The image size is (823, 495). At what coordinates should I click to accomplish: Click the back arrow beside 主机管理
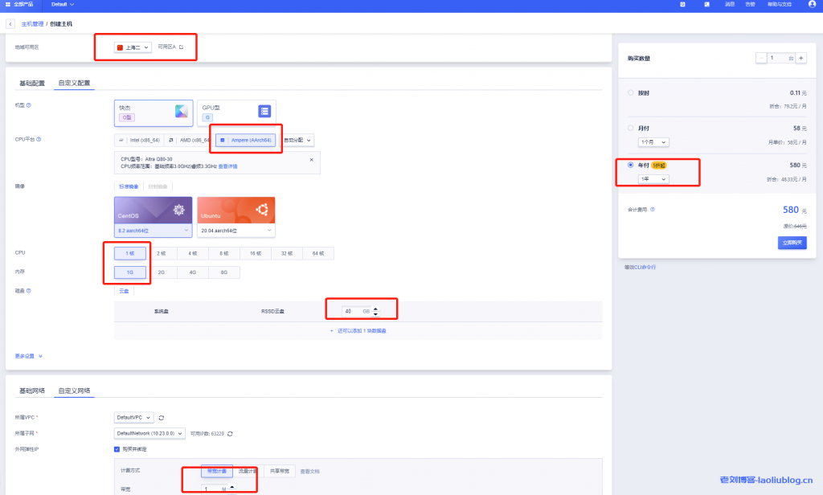click(10, 24)
